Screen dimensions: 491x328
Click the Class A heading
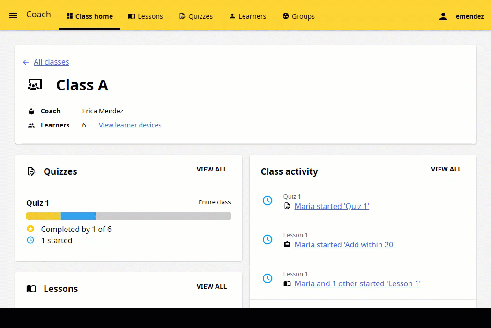tap(82, 85)
